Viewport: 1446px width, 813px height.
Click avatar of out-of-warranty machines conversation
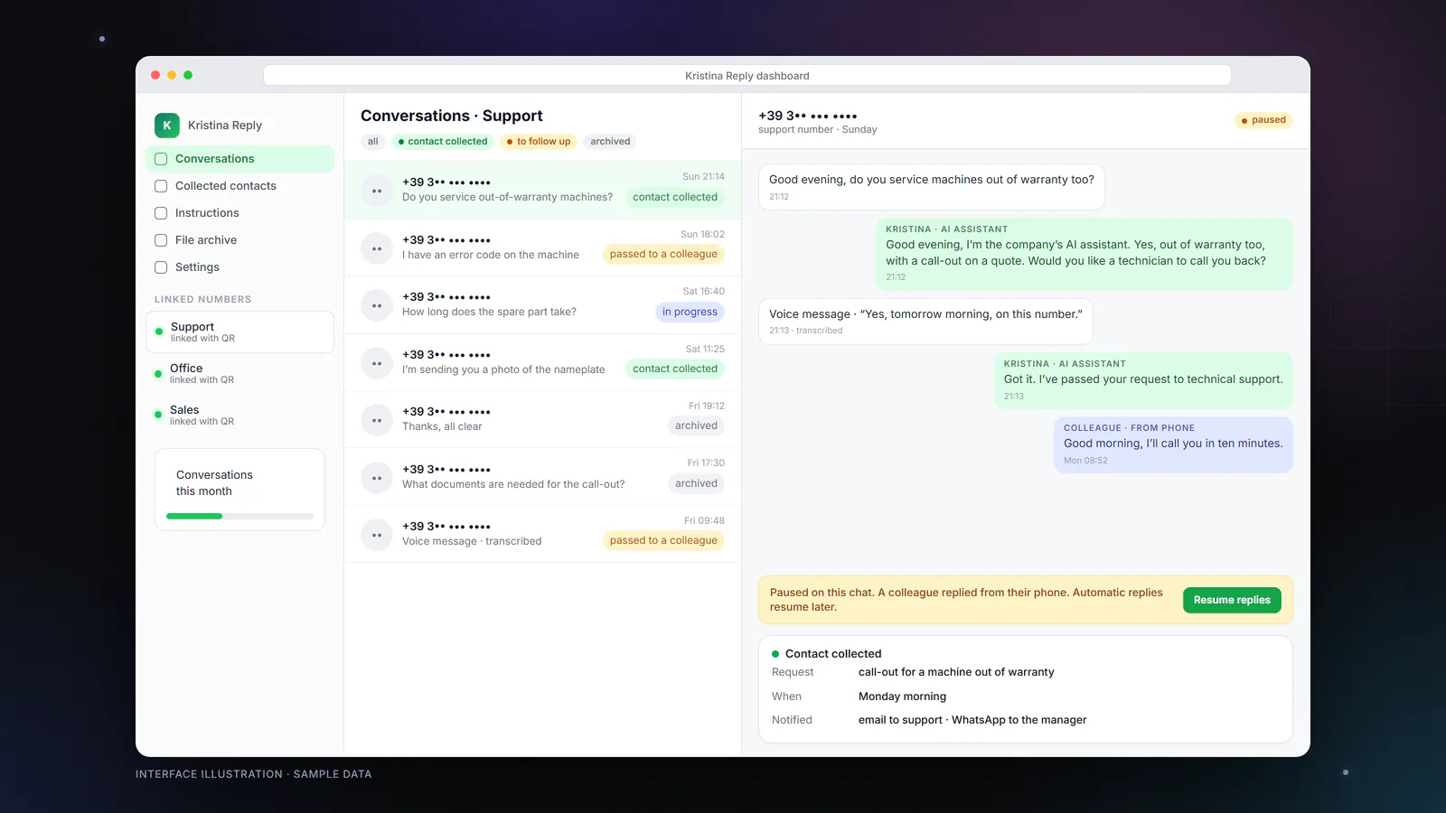(377, 192)
